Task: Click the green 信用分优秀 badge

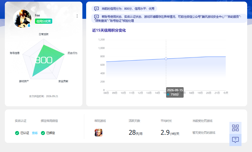Action: point(44,21)
